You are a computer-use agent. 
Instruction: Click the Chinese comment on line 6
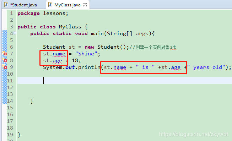(x=153, y=47)
